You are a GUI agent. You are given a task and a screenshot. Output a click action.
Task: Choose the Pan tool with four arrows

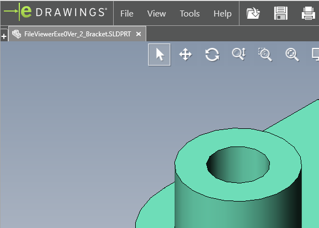(x=185, y=55)
